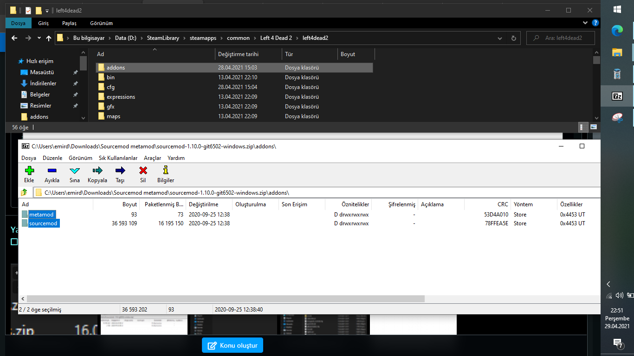Screen dimensions: 634x356
Task: Launch Microsoft Edge from the taskbar
Action: tap(617, 31)
